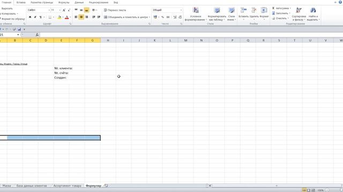Align text to middle of cell
The image size is (343, 192).
point(81,10)
